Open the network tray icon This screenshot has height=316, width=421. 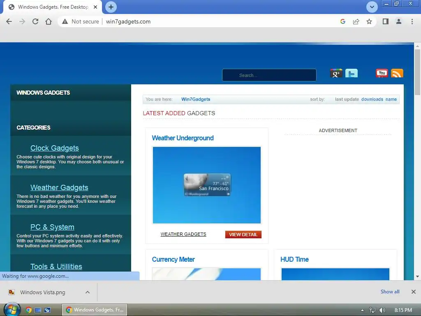click(x=372, y=310)
